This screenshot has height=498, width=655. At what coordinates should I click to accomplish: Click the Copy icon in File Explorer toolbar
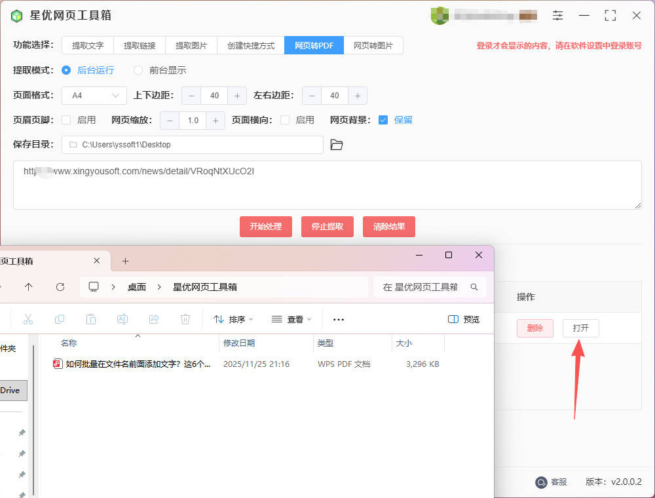pos(60,319)
